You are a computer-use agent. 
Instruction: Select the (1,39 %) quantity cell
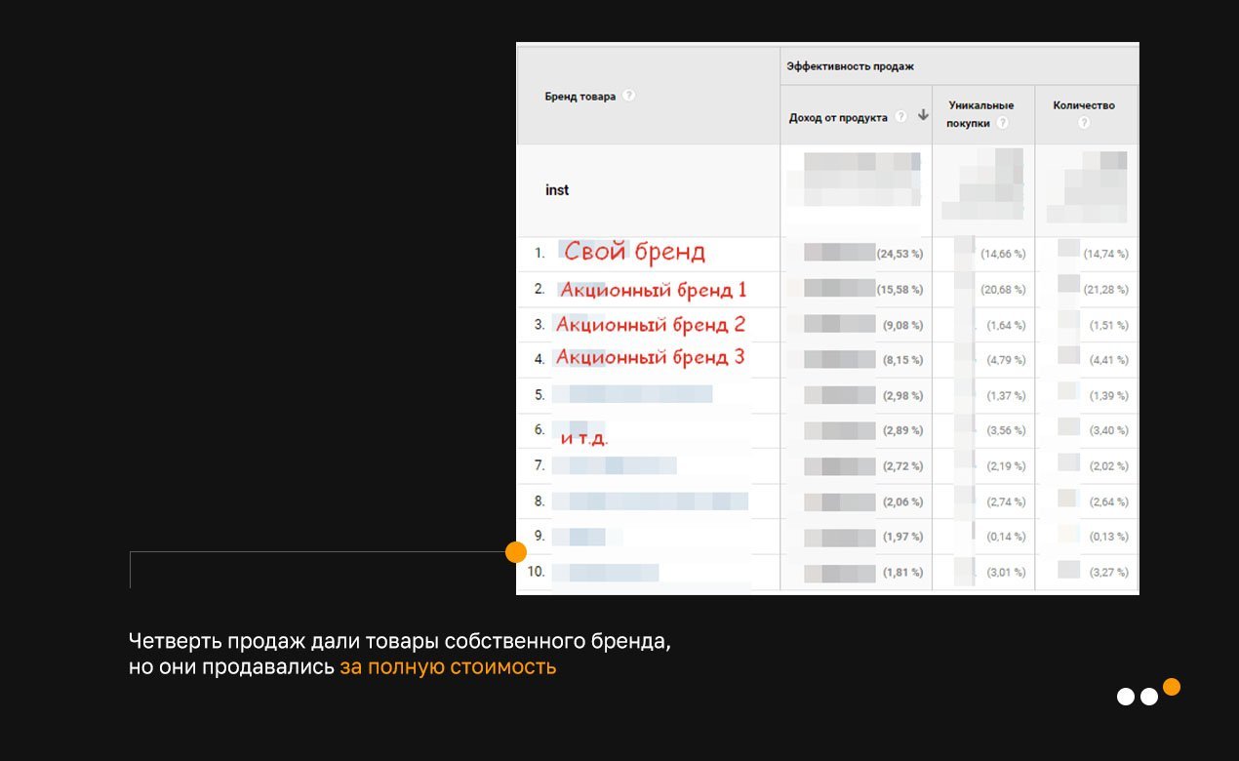click(1108, 395)
